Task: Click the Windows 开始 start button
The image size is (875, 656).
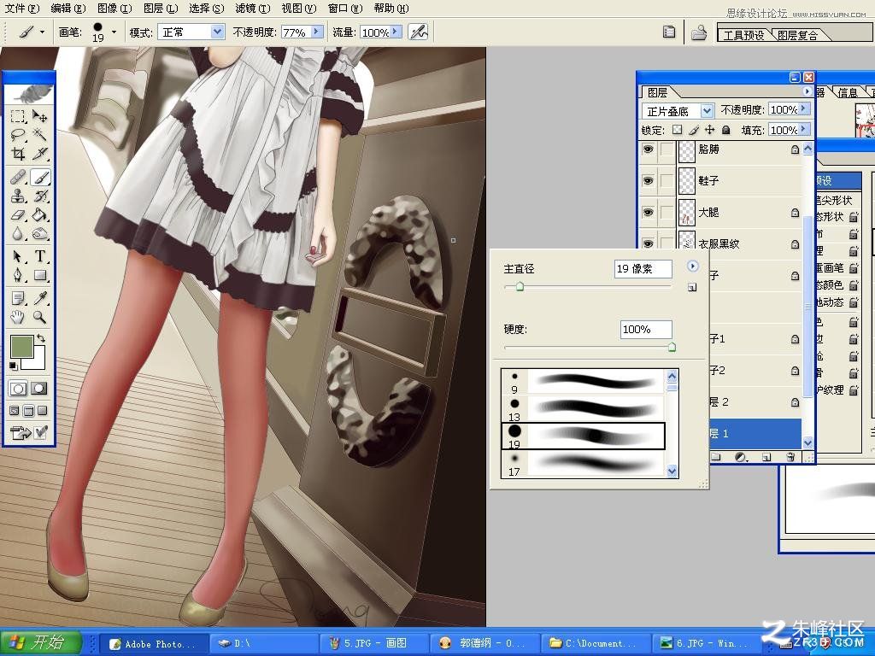Action: [40, 642]
